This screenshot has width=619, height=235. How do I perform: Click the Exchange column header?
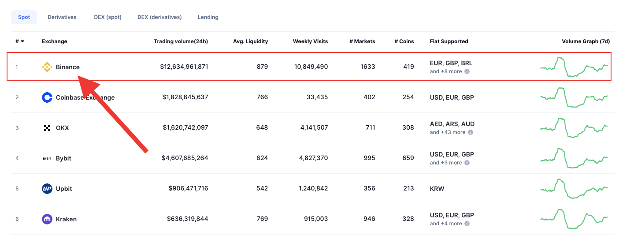pyautogui.click(x=55, y=41)
